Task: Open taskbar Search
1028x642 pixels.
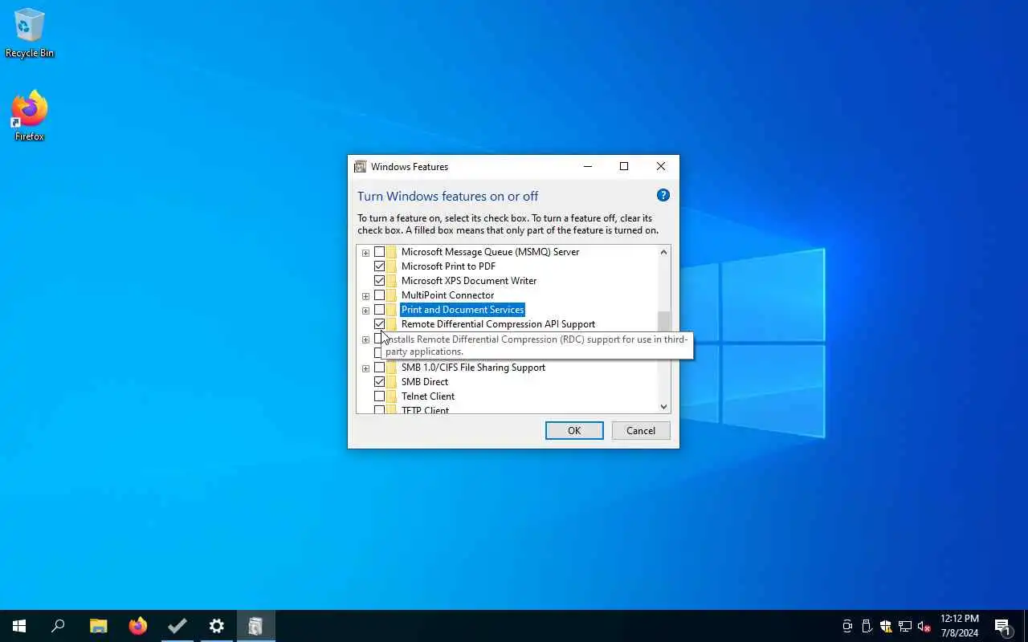Action: [58, 626]
